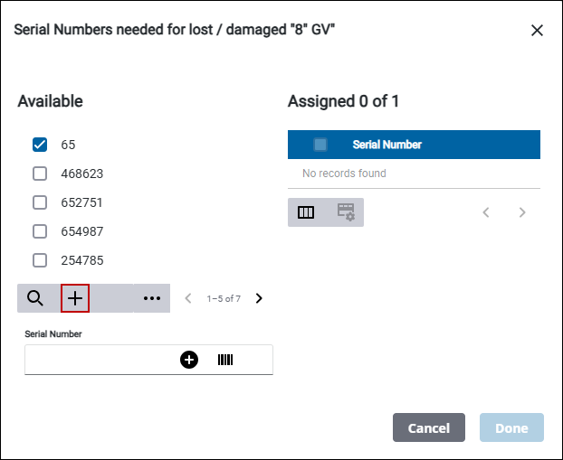Viewport: 563px width, 460px height.
Task: Click the black circular add serial number icon
Action: click(189, 360)
